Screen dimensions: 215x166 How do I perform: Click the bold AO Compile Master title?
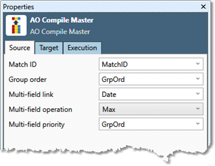[62, 20]
